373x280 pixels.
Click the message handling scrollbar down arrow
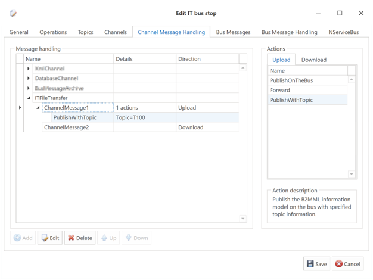[243, 219]
